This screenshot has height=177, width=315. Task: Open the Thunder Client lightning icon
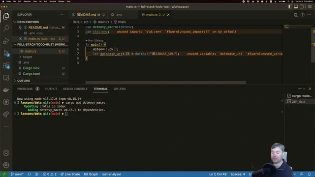point(6,102)
